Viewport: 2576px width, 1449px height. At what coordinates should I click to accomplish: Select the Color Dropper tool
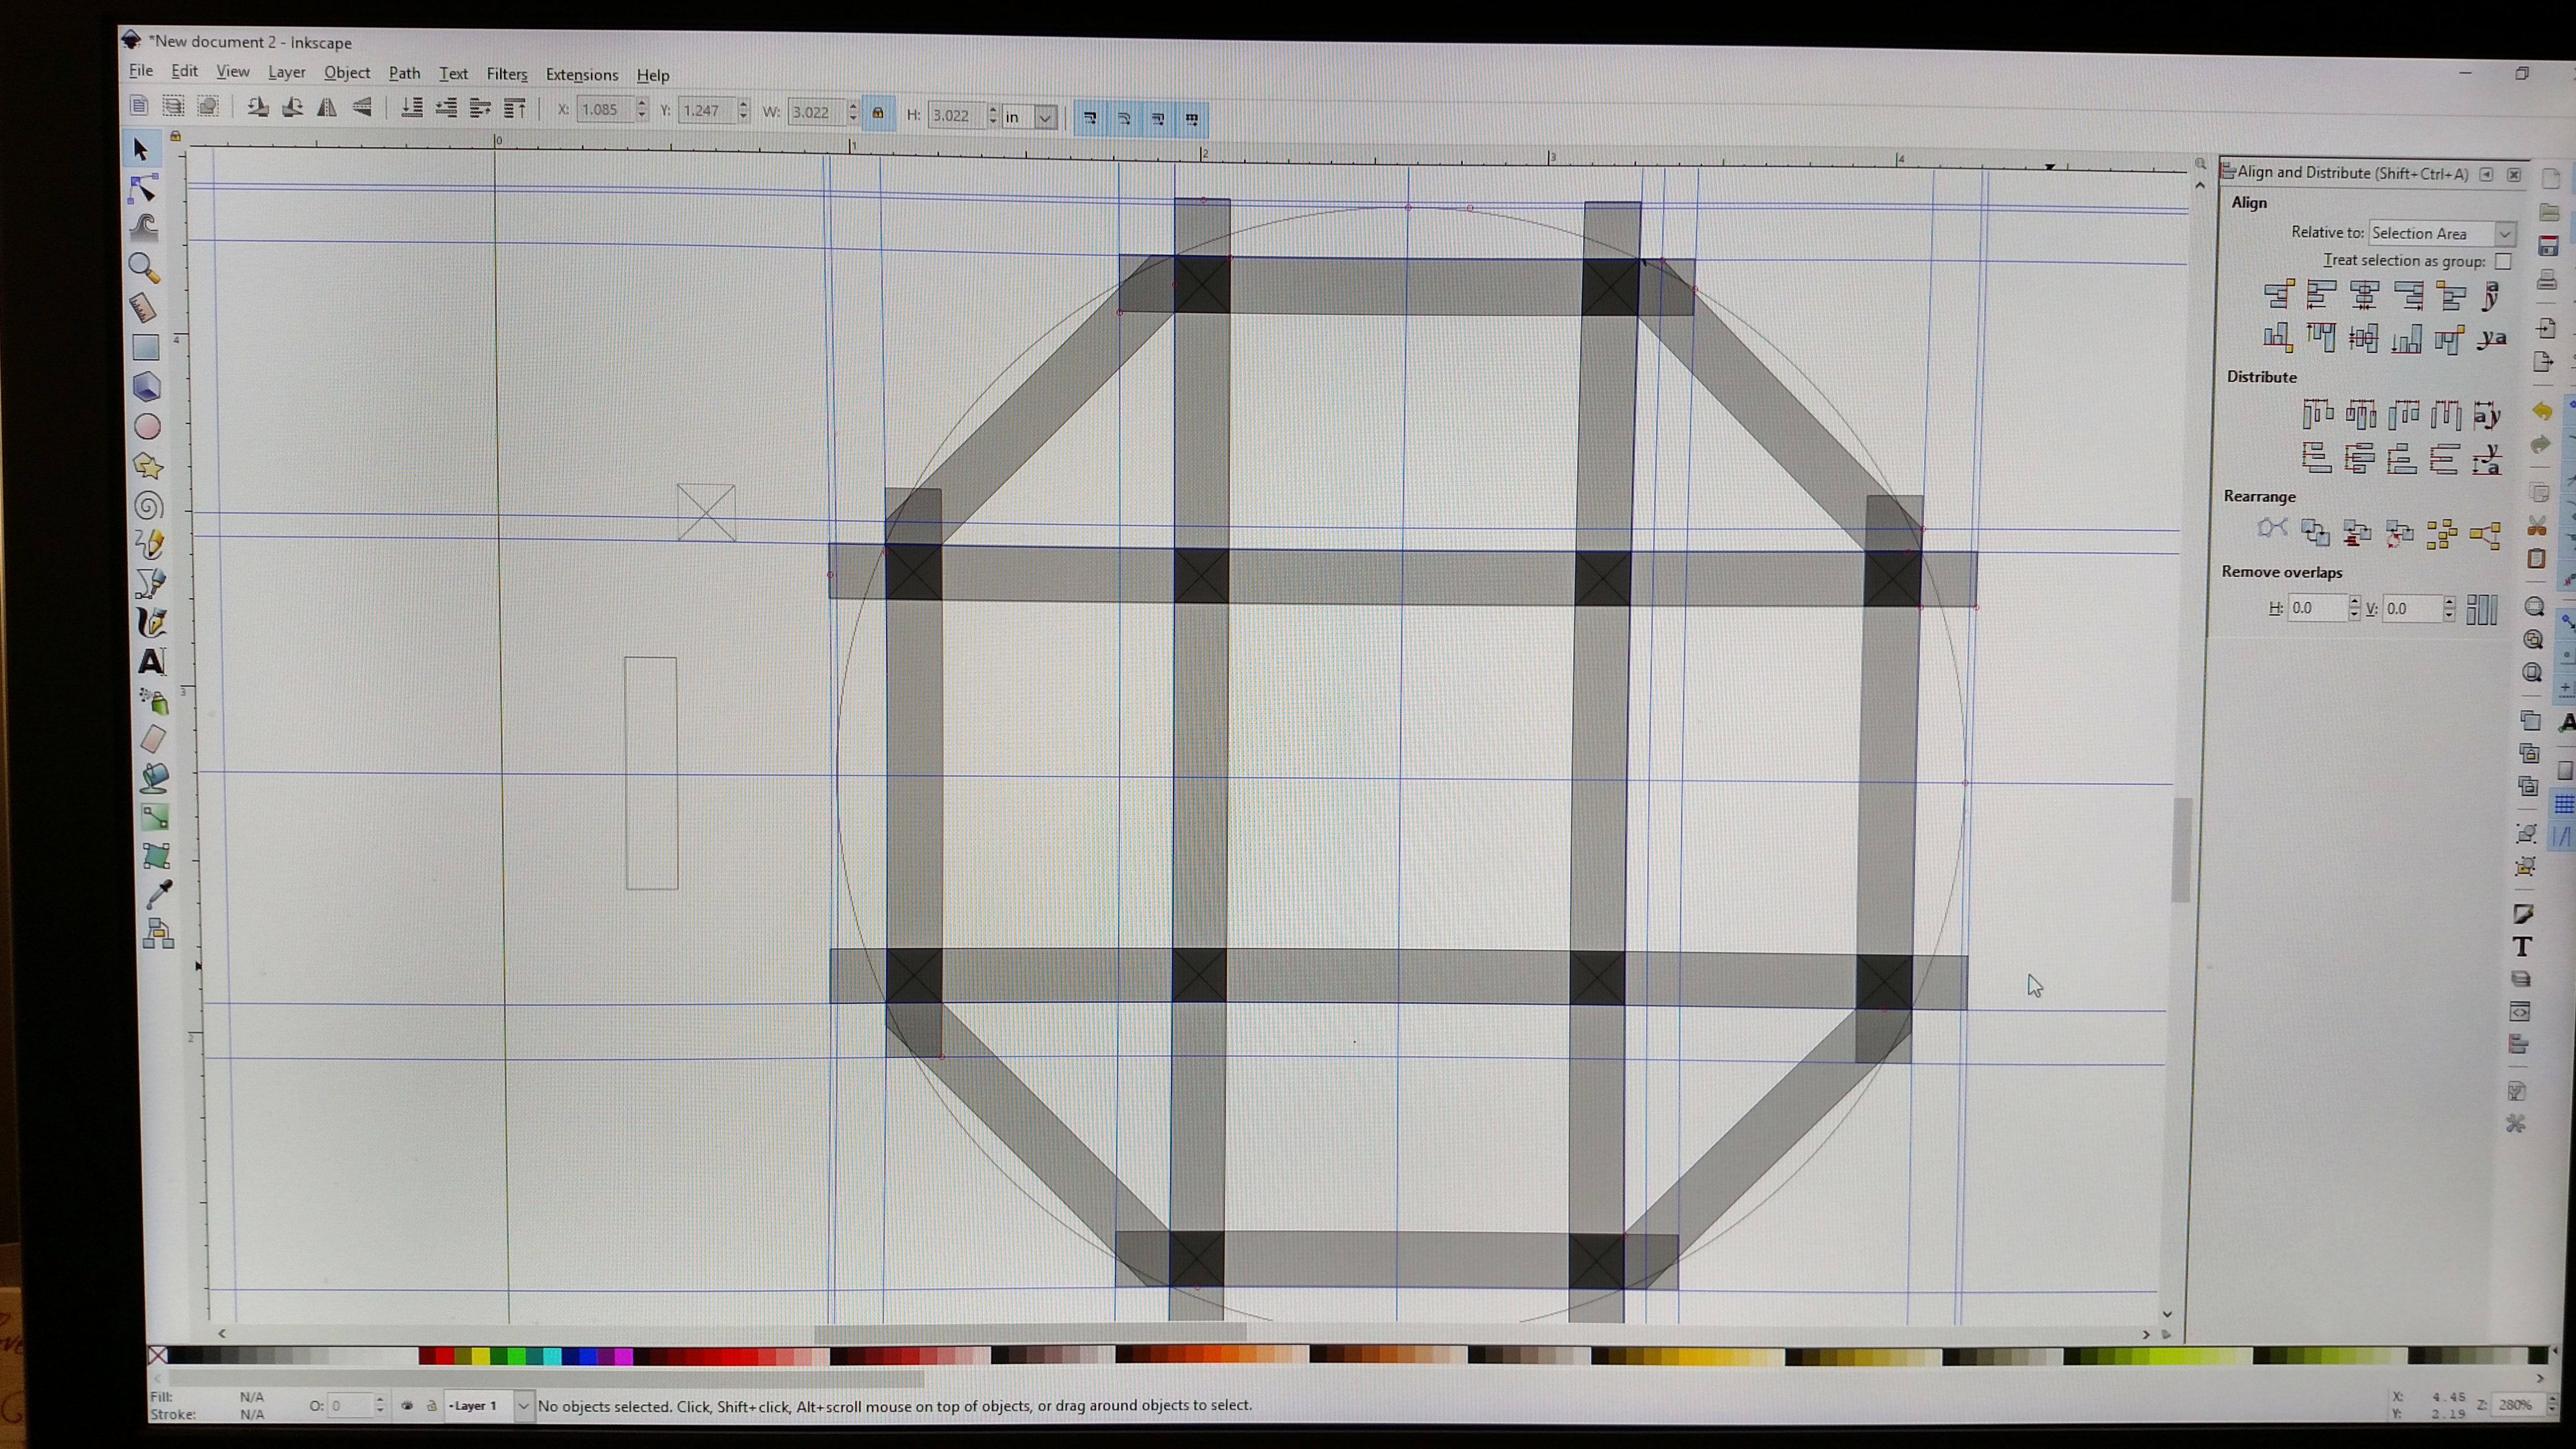point(158,894)
